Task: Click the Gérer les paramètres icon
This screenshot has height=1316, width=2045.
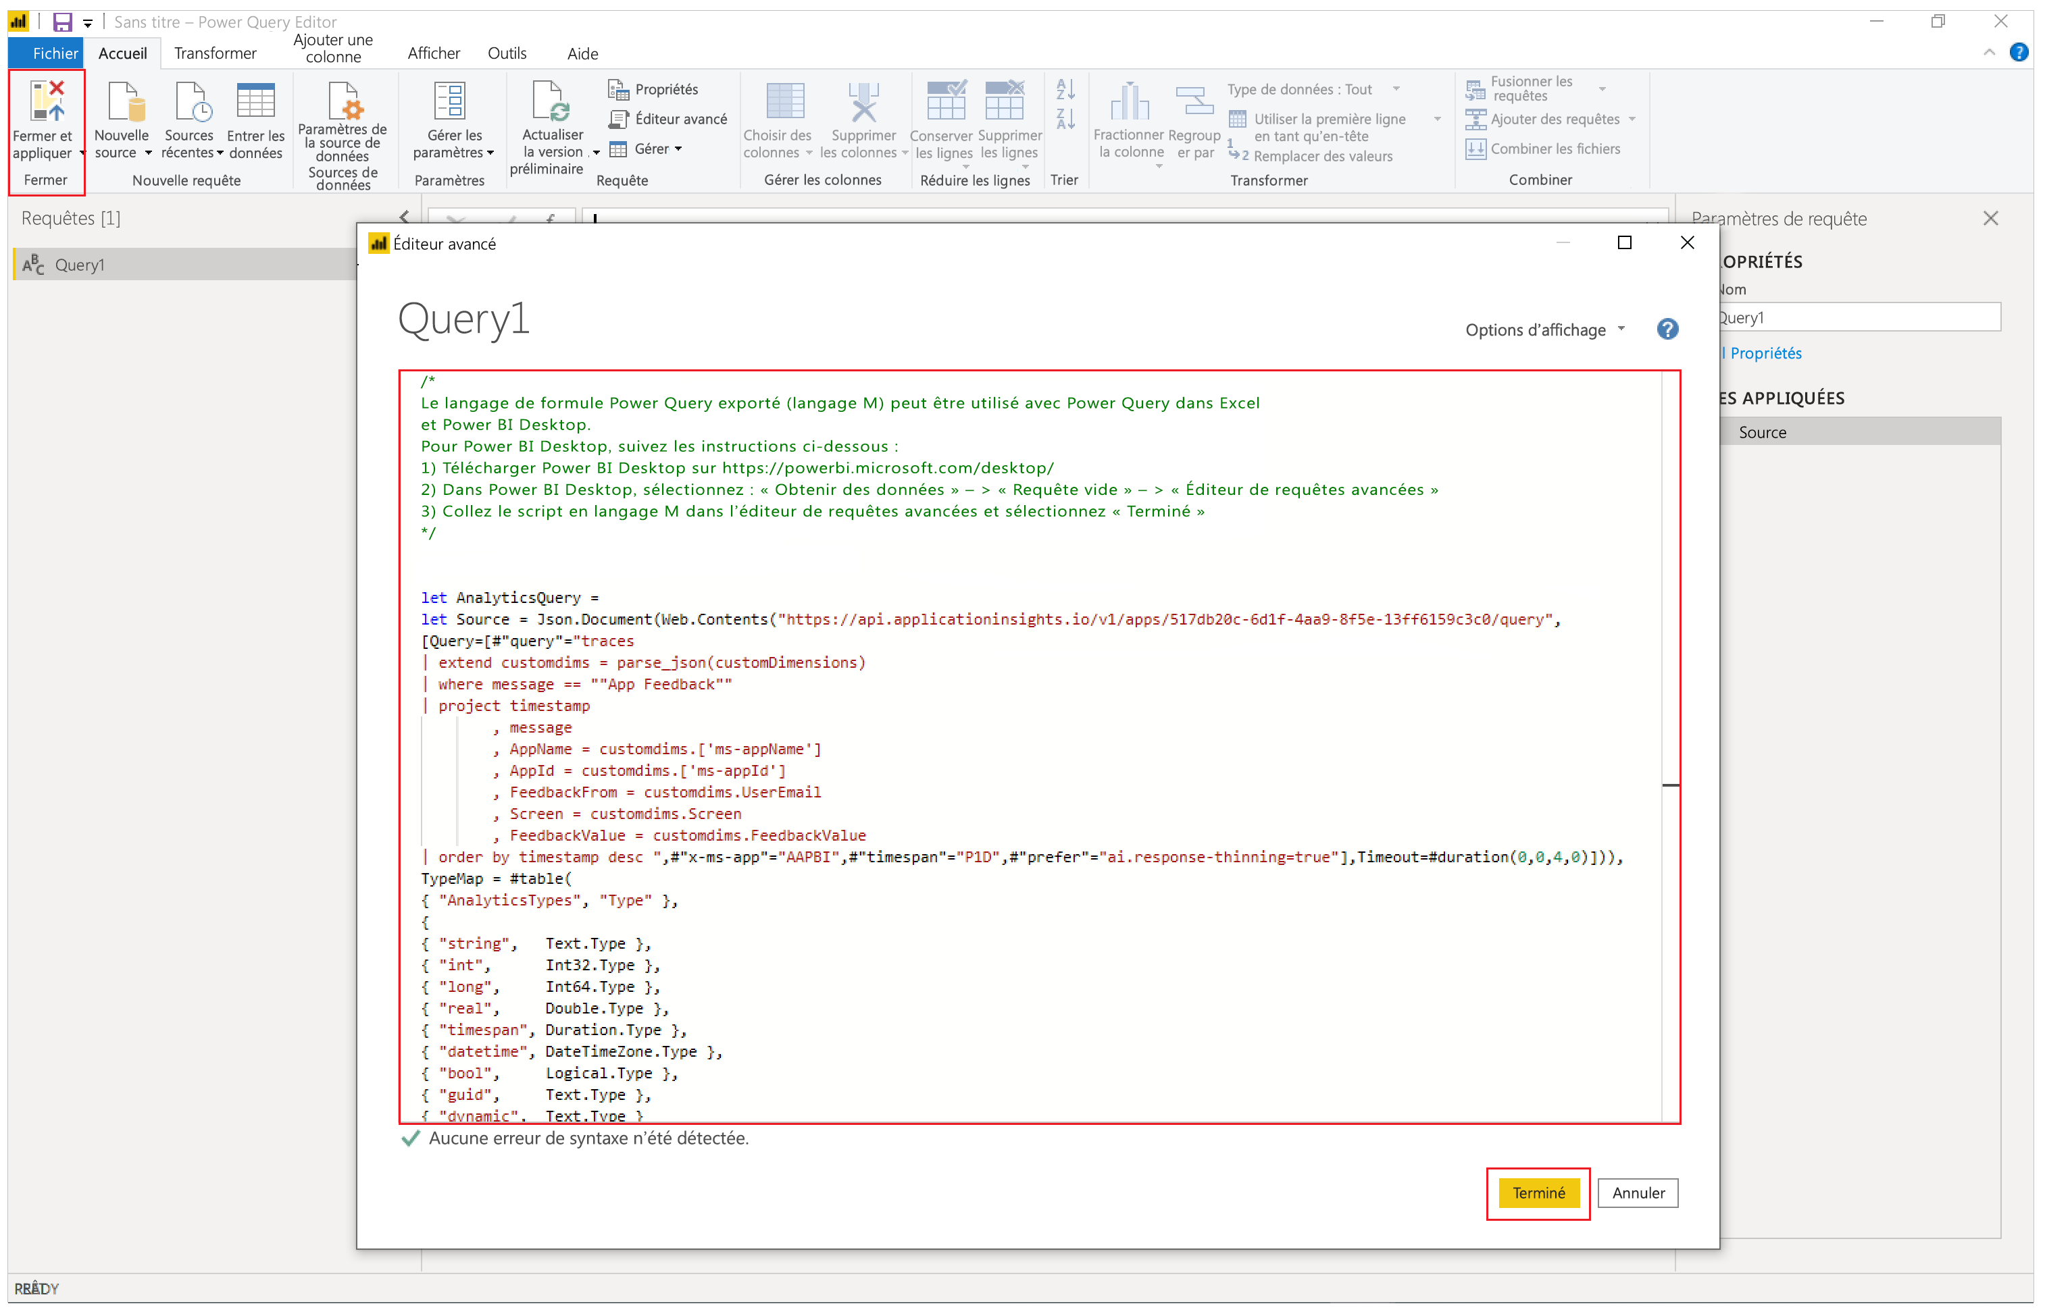Action: tap(450, 101)
